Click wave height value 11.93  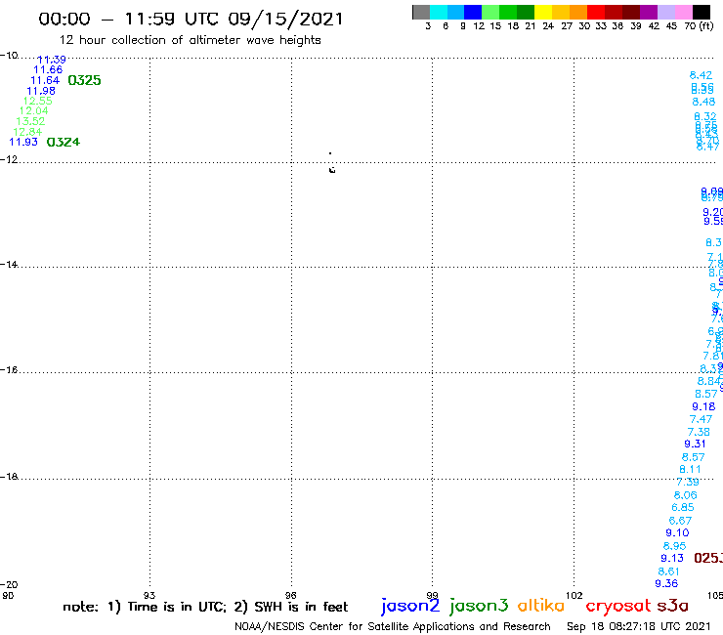[x=23, y=142]
